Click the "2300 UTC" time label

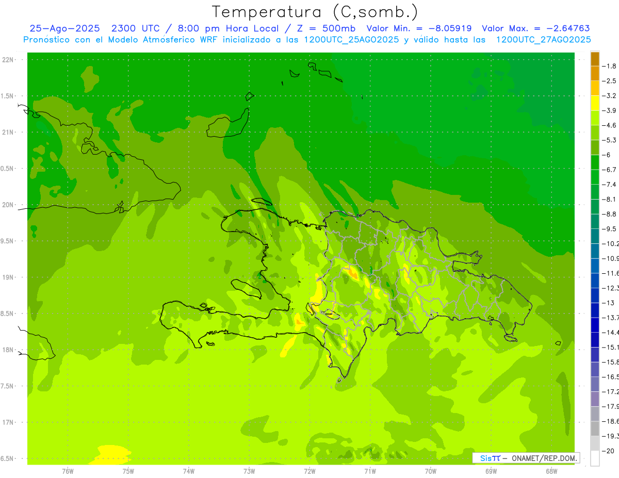[135, 28]
